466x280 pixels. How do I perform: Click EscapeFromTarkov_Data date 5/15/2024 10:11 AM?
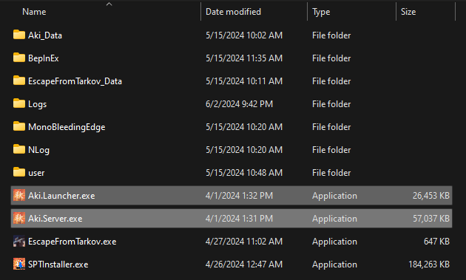point(244,81)
